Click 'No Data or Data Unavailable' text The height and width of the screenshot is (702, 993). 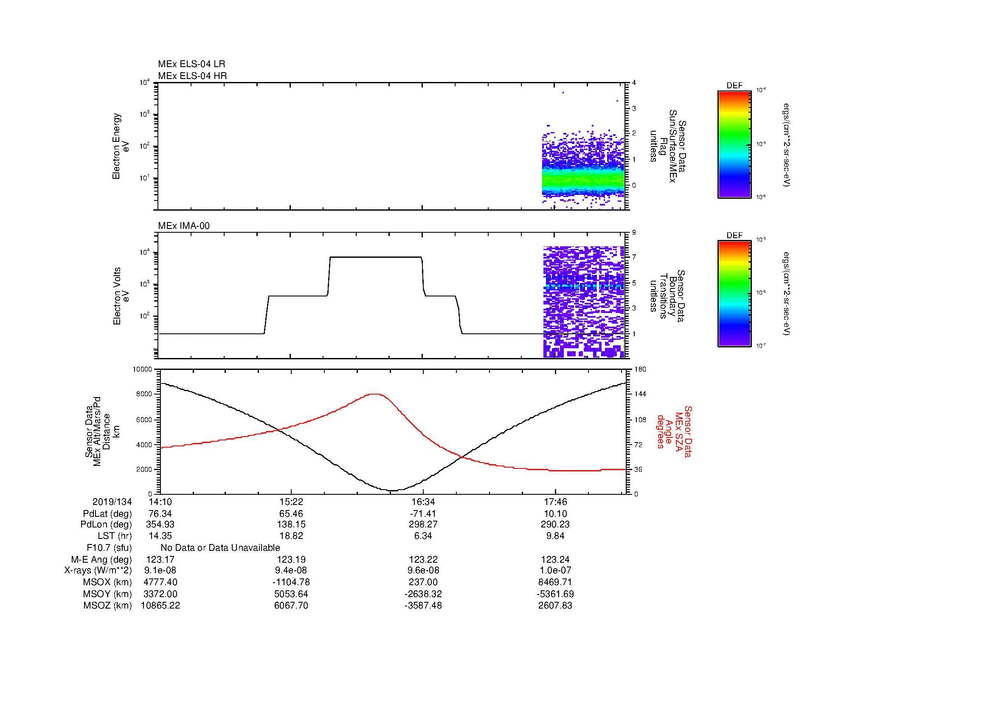coord(220,547)
